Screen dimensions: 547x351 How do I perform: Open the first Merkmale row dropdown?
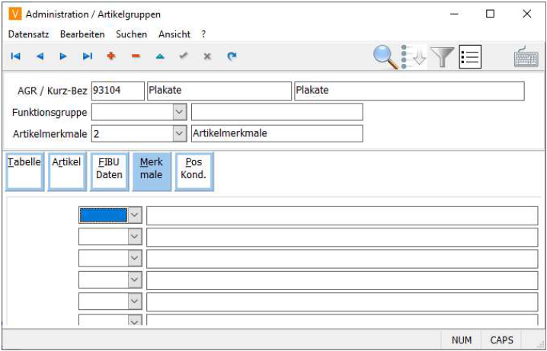click(x=135, y=215)
